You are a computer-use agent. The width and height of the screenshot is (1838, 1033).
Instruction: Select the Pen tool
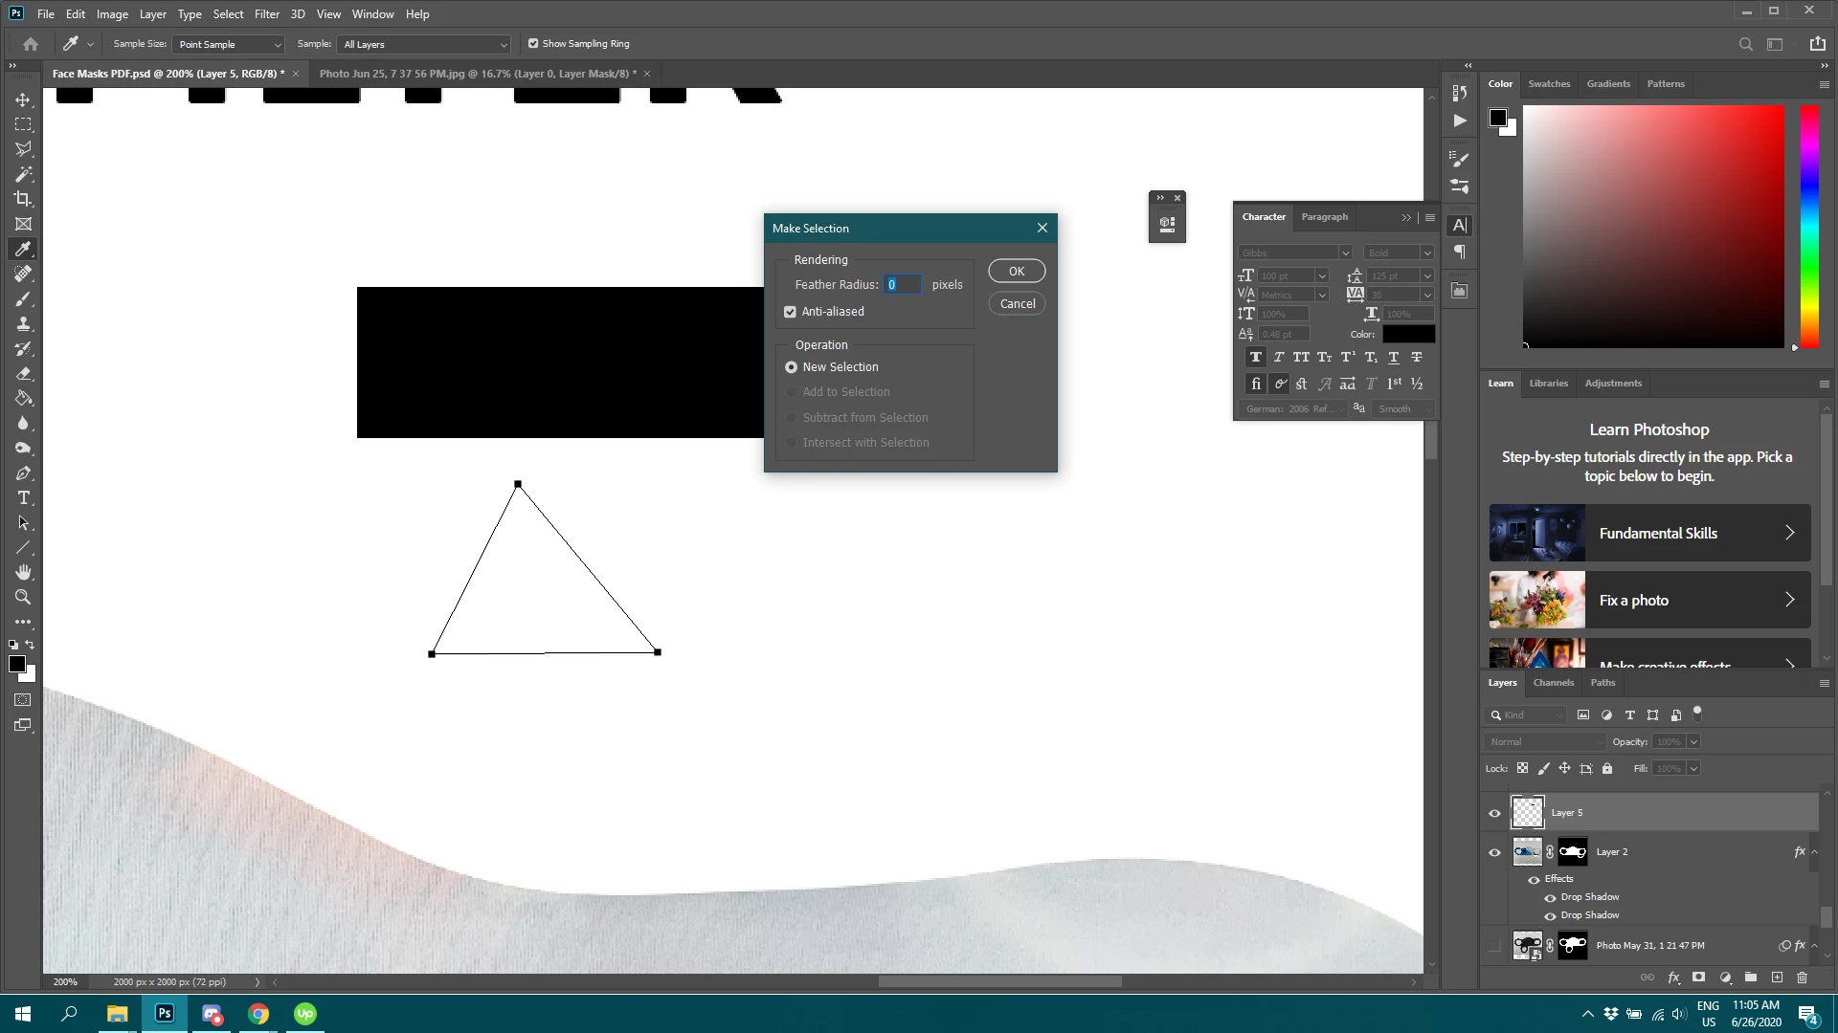coord(23,473)
